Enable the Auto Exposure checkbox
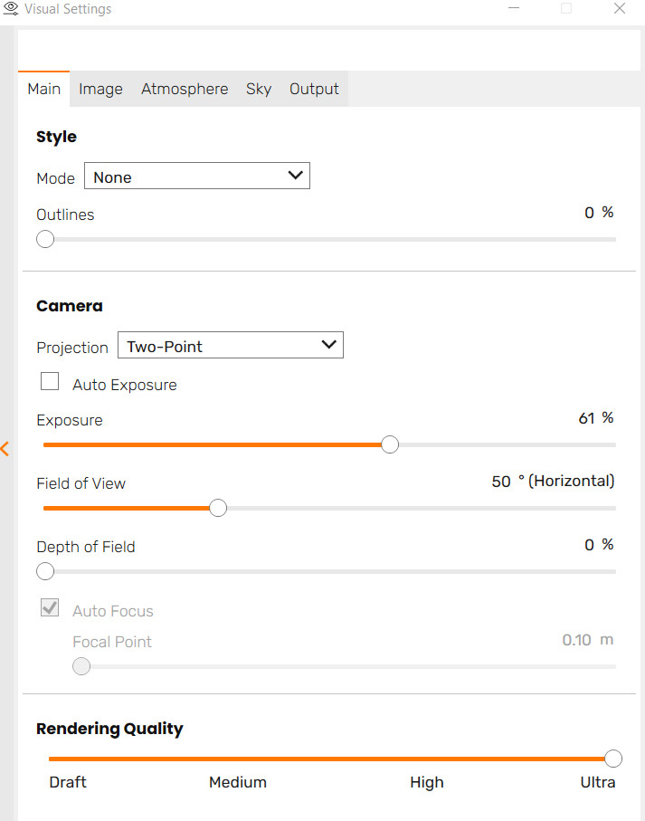 point(50,381)
